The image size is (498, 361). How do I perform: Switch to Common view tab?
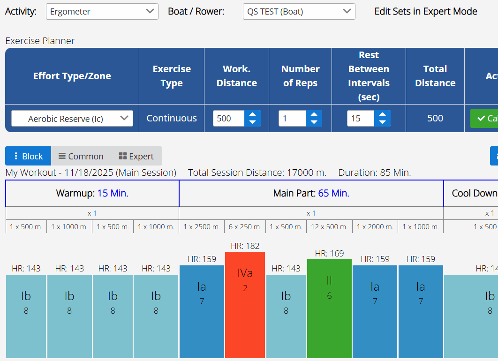(81, 156)
